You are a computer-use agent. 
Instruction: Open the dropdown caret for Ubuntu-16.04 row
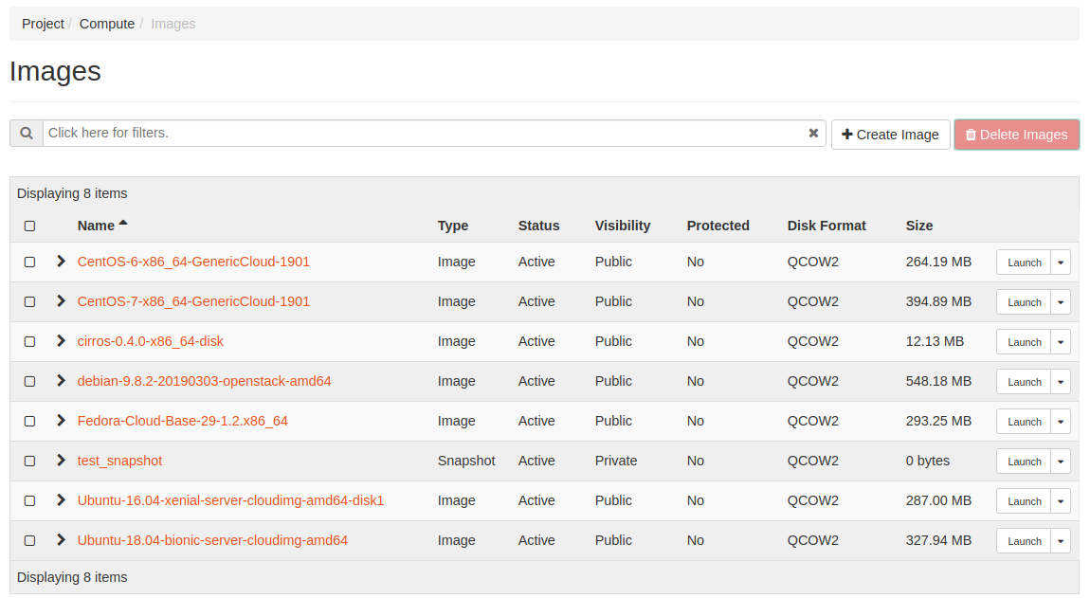point(1061,501)
